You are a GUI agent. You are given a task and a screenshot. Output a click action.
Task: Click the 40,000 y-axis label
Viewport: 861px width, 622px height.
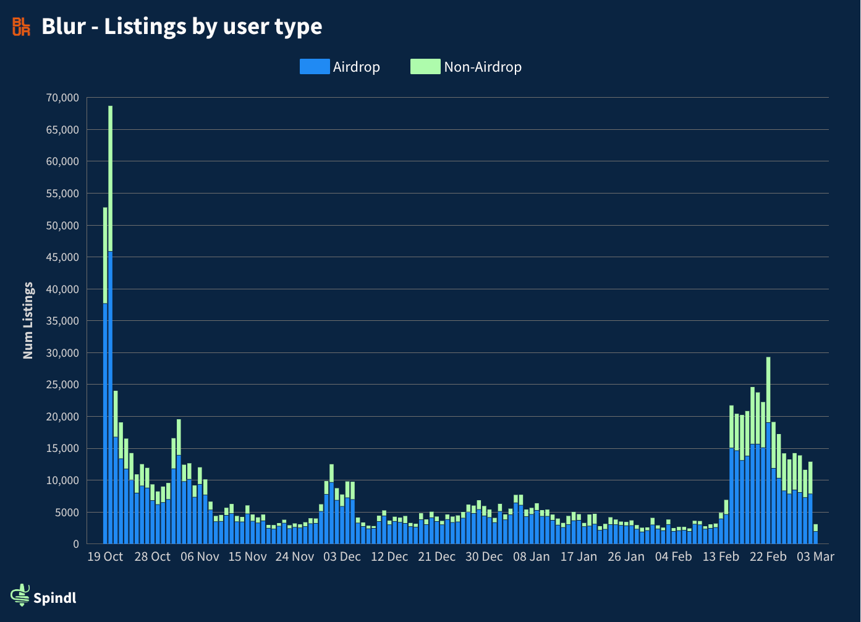coord(62,289)
